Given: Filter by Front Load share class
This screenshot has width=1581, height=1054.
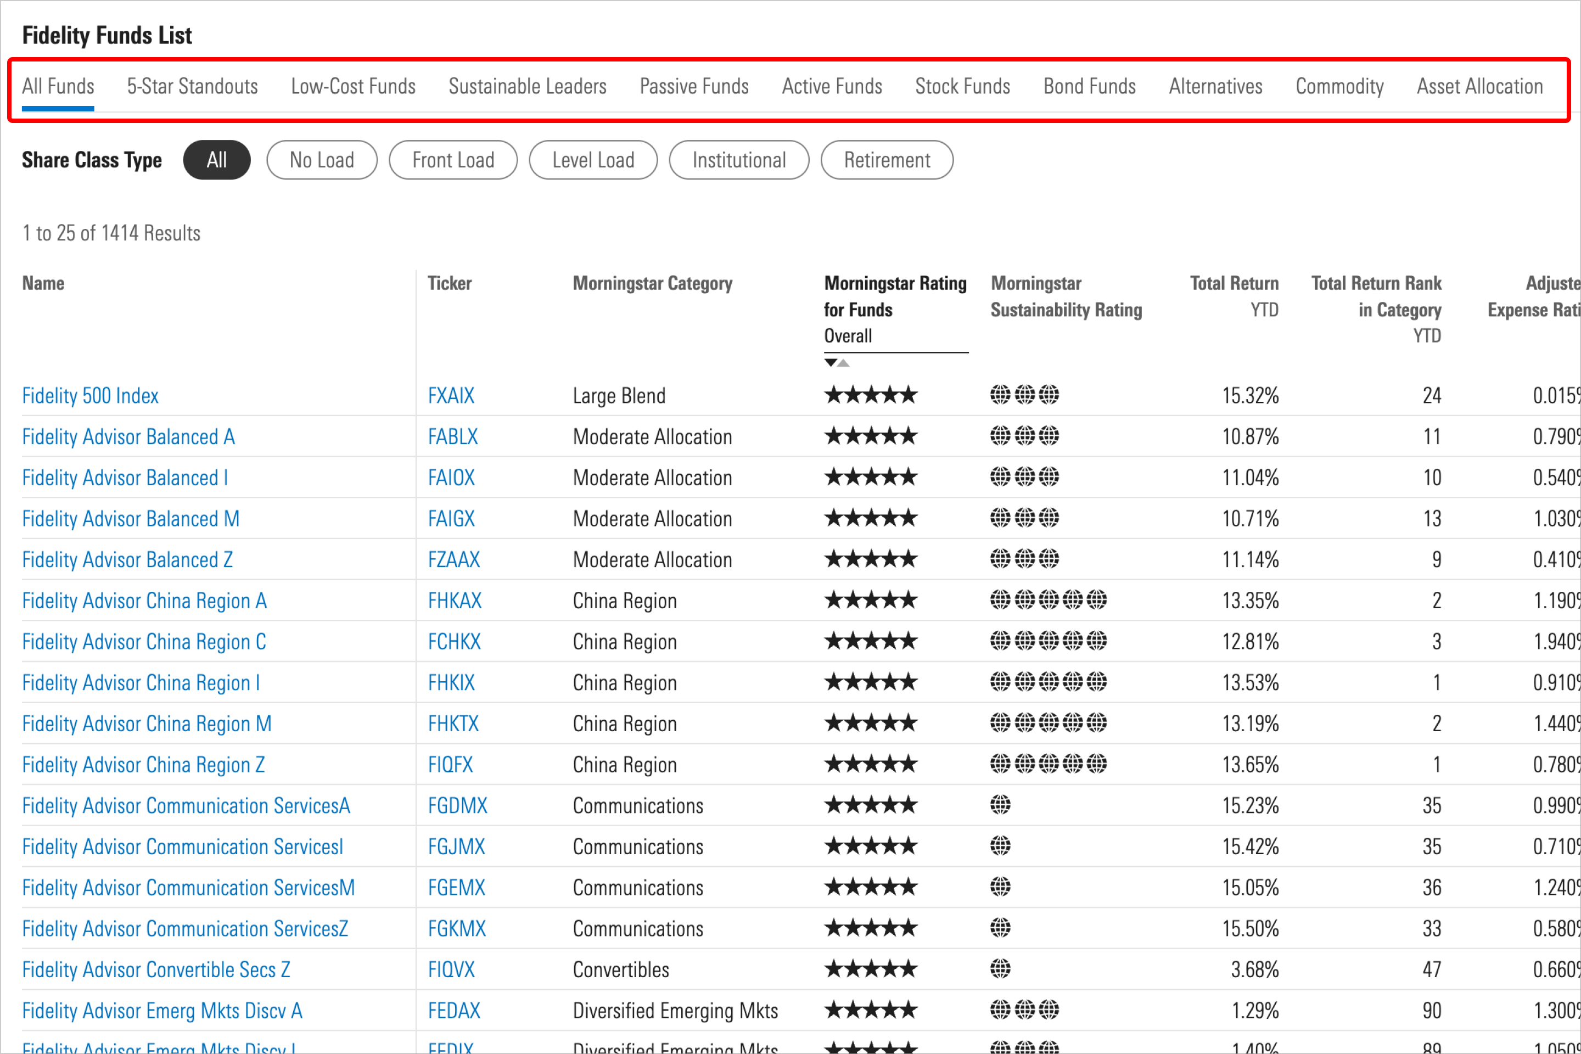Looking at the screenshot, I should coord(453,160).
